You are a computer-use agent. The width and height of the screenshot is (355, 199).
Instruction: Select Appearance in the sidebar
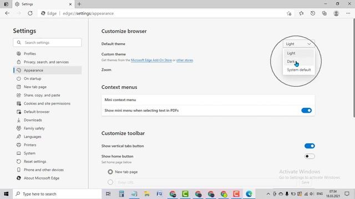point(47,70)
